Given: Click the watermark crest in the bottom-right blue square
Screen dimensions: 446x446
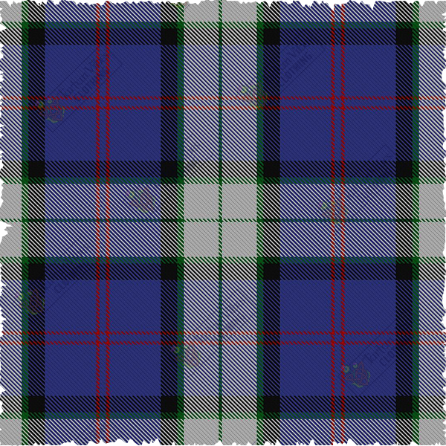Looking at the screenshot, I should (x=358, y=374).
